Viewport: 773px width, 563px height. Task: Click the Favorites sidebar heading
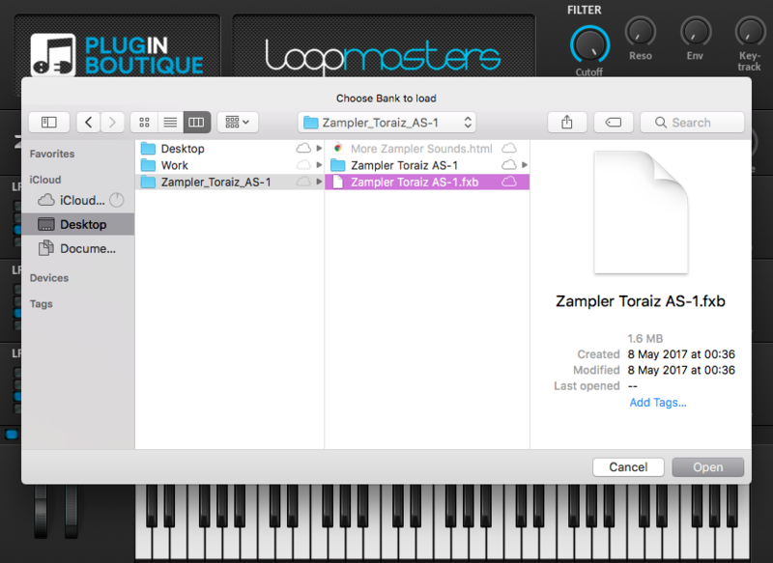[x=52, y=154]
